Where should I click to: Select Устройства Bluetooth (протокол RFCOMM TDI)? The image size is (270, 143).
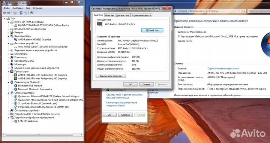tap(43, 107)
